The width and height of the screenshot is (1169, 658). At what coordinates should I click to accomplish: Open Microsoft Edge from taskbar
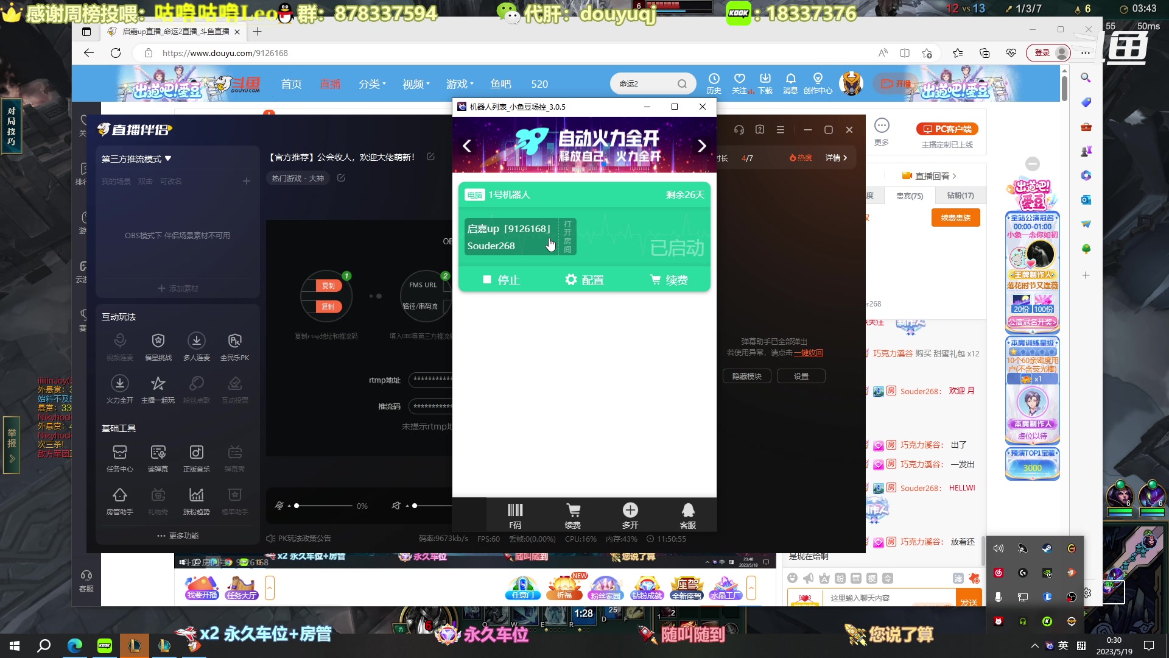74,646
